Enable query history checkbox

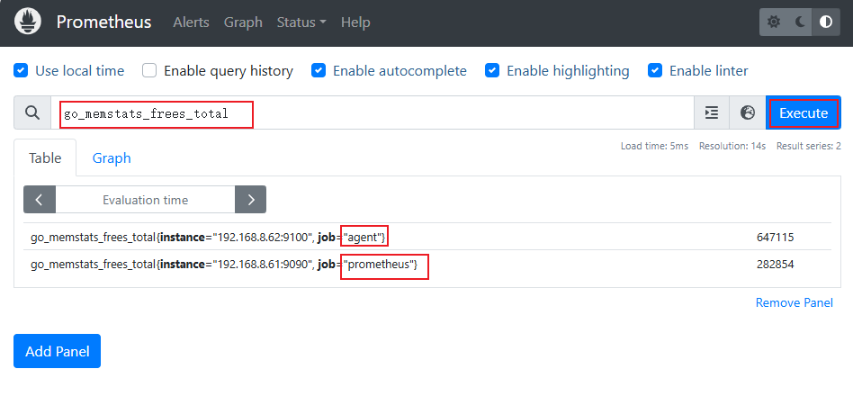point(150,70)
